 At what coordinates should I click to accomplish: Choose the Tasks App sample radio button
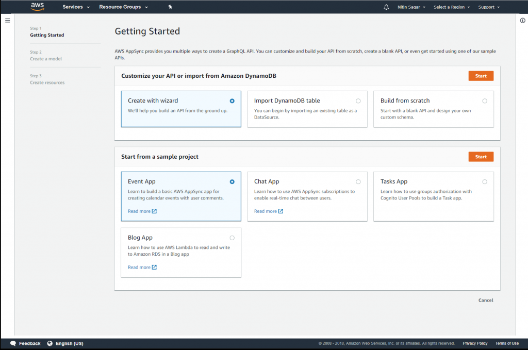(484, 182)
